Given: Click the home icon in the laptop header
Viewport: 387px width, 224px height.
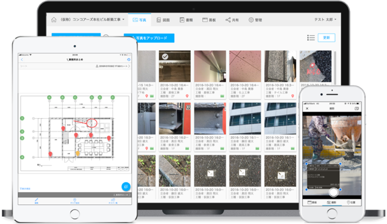Looking at the screenshot, I should pyautogui.click(x=54, y=20).
